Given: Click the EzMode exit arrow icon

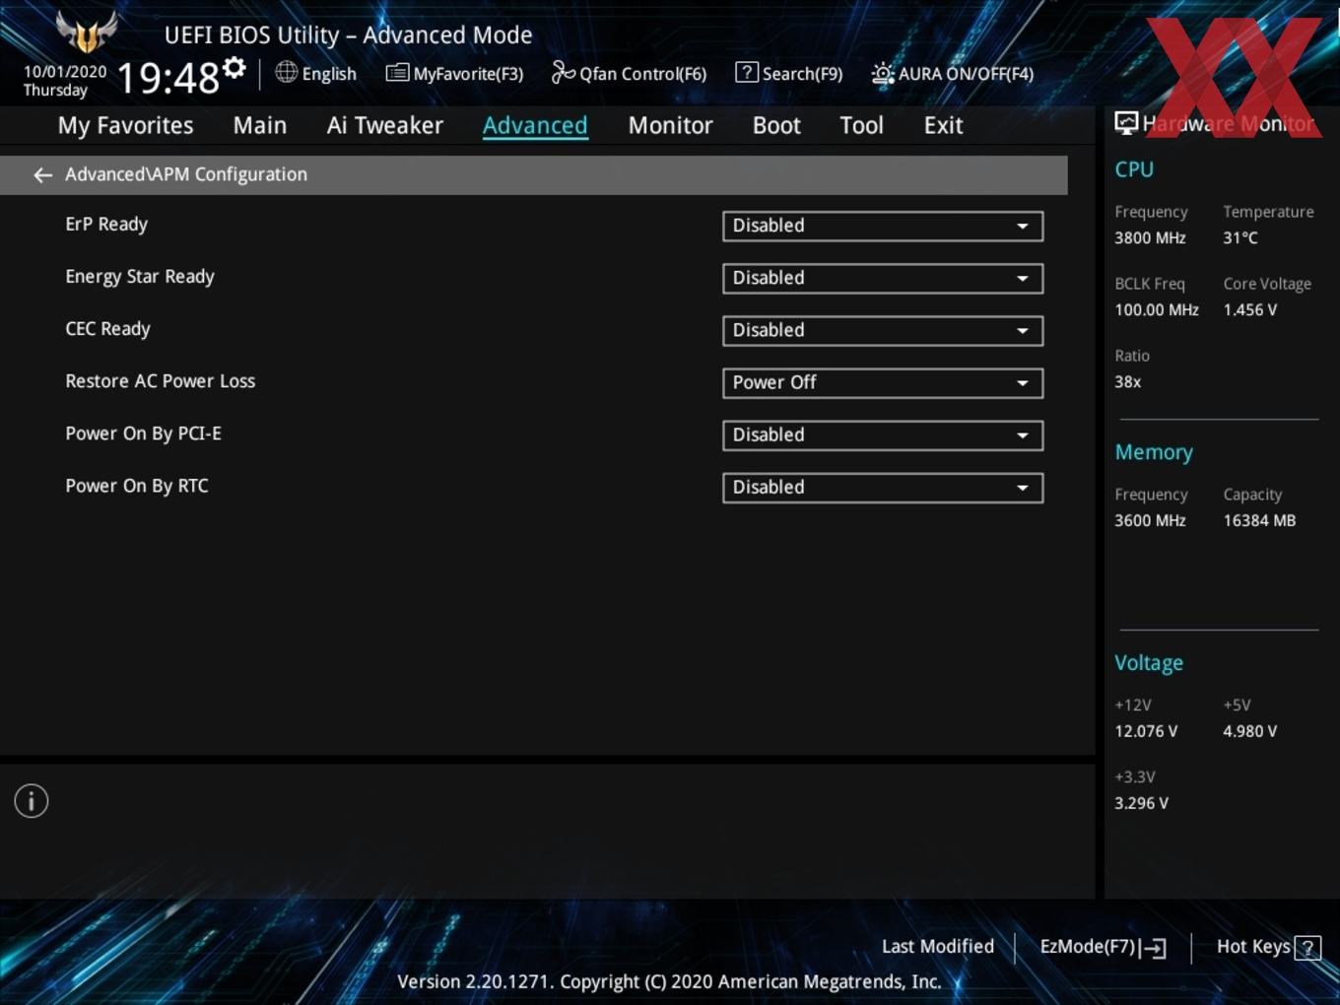Looking at the screenshot, I should point(1154,948).
